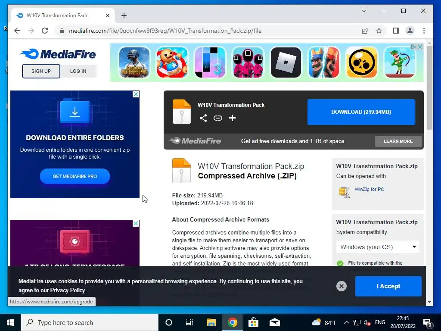Viewport: 441px width, 331px height.
Task: Click the page vertical scrollbar
Action: [429, 88]
